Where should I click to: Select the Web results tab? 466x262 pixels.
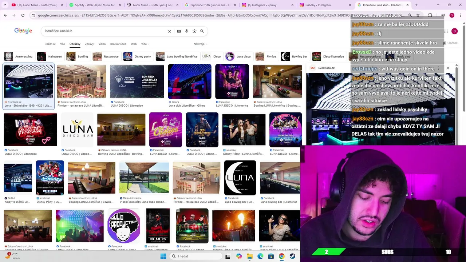tap(134, 44)
